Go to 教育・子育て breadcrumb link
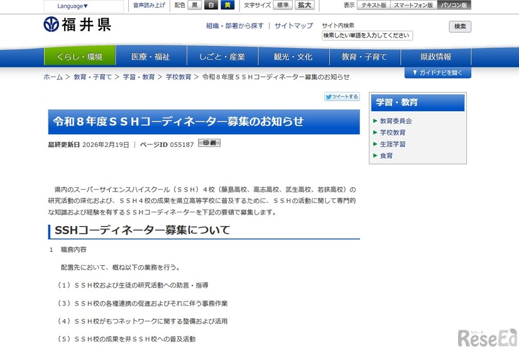Image resolution: width=519 pixels, height=348 pixels. [93, 77]
